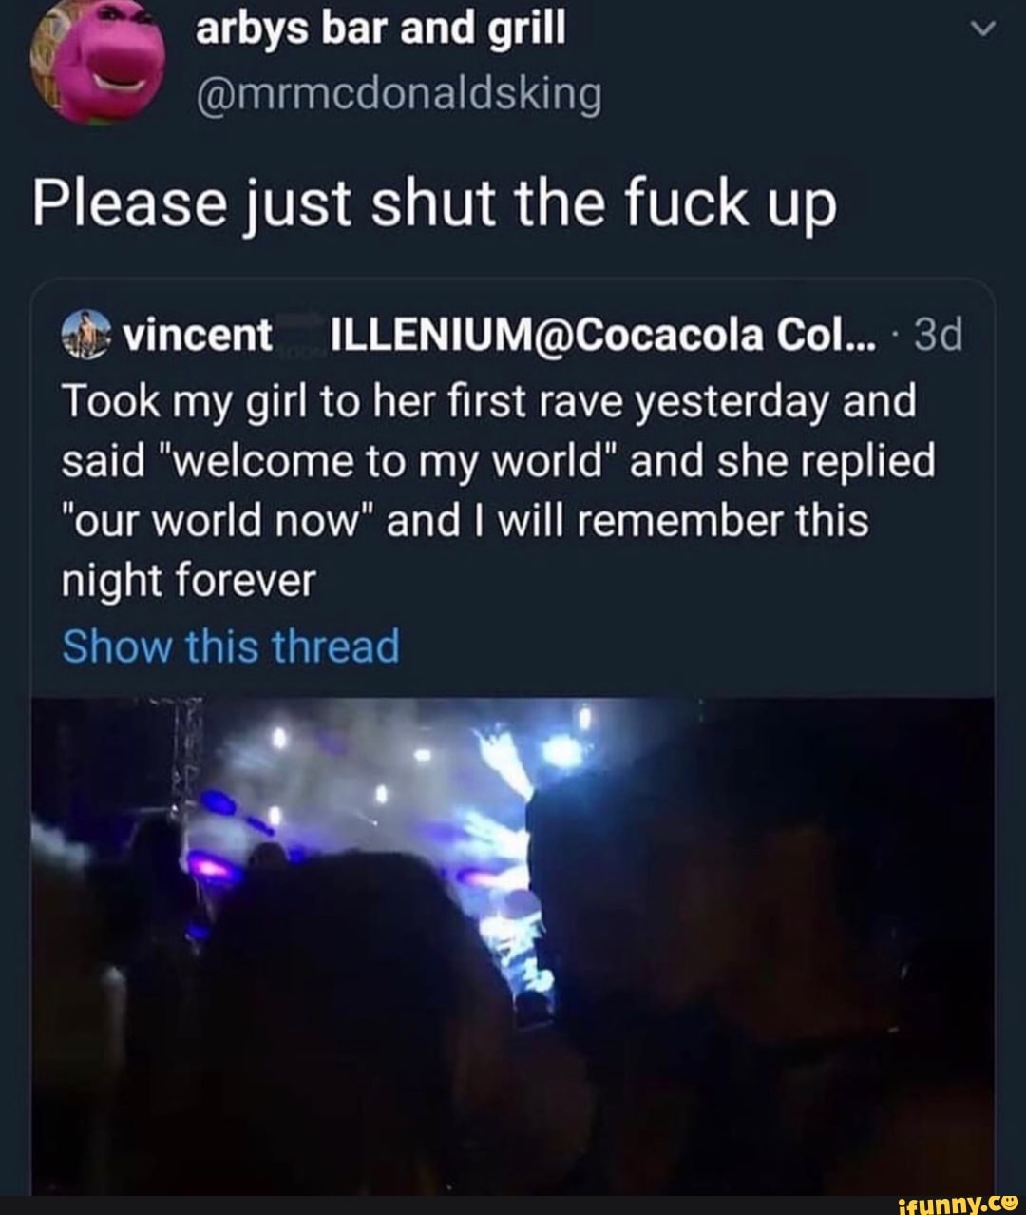
Task: Open arbys bar and grill profile name
Action: pyautogui.click(x=380, y=30)
